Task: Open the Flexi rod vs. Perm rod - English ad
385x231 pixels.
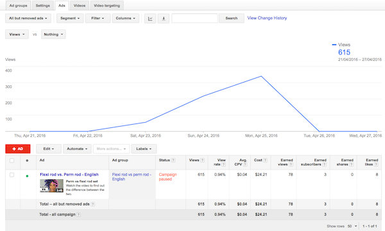Action: 69,175
